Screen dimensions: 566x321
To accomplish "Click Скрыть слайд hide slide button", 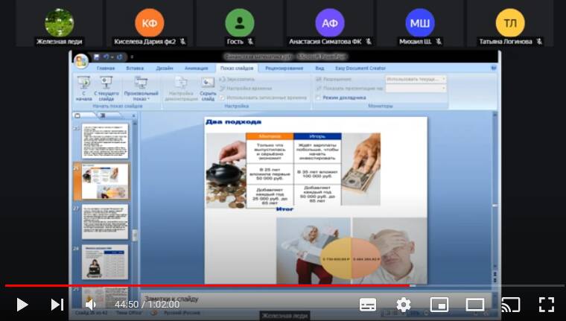I will coord(208,89).
